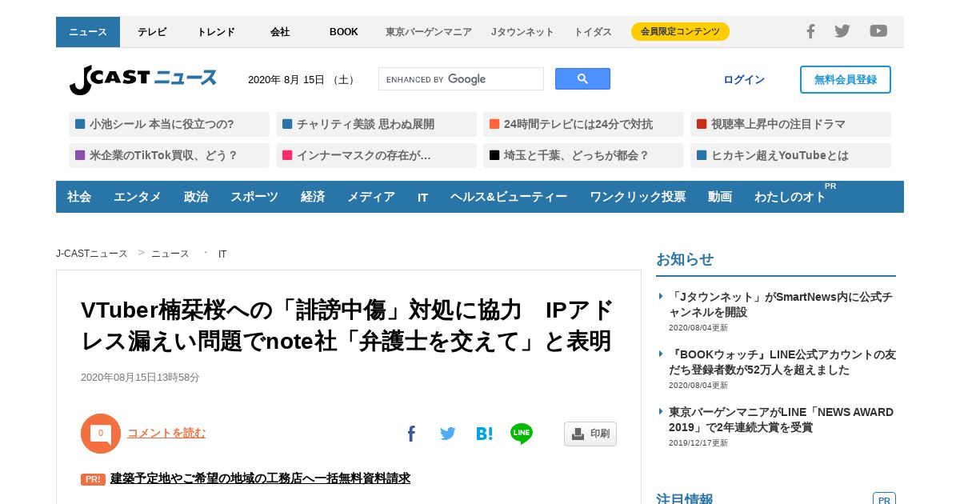960x504 pixels.
Task: Open 24時間テレビには24分で対抗 topic
Action: [x=583, y=124]
